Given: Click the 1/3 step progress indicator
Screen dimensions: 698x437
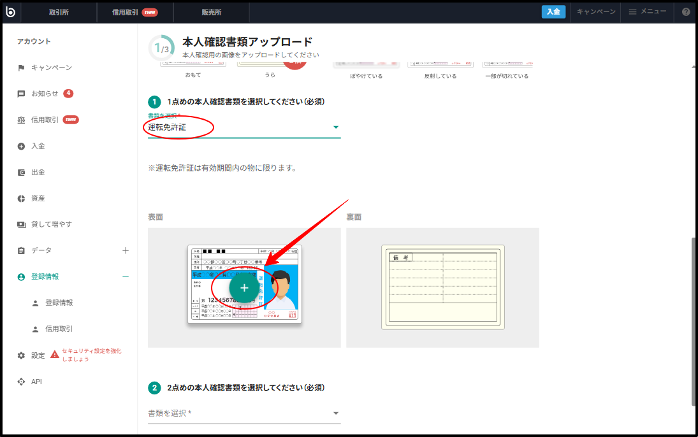Looking at the screenshot, I should (x=161, y=48).
